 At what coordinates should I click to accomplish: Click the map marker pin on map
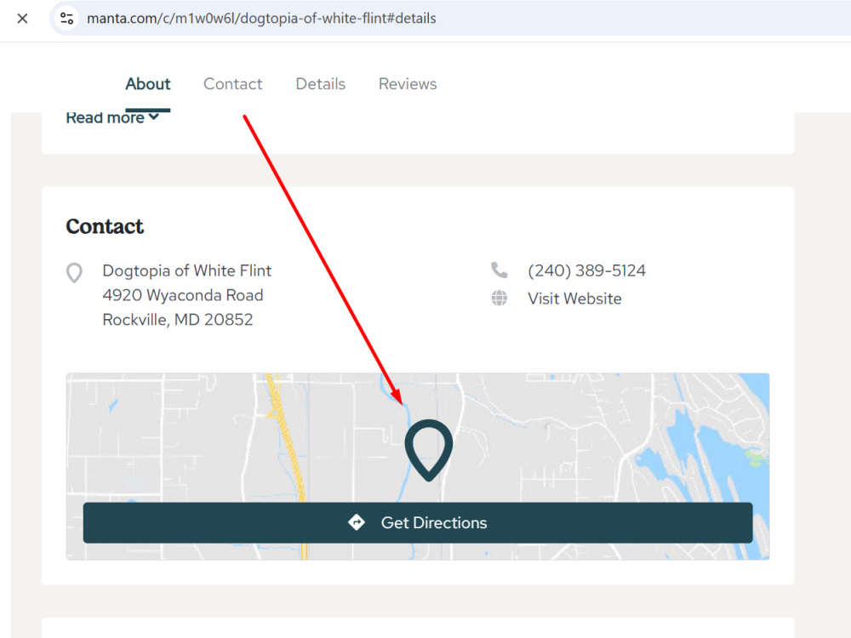coord(429,450)
